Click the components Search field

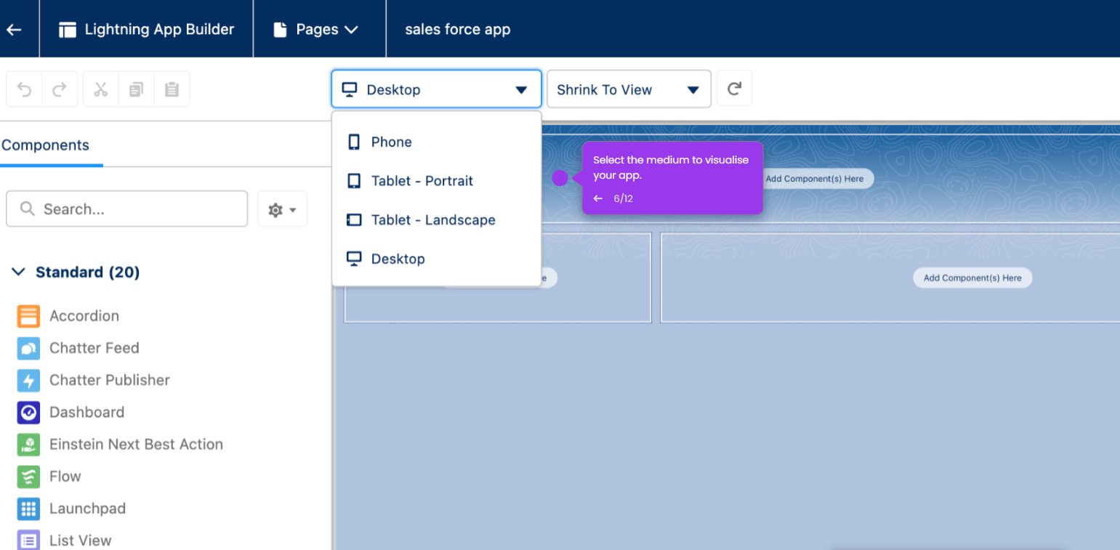tap(127, 209)
